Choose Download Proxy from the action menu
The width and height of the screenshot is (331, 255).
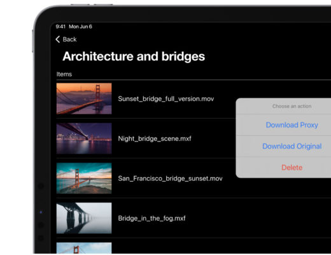tap(292, 125)
